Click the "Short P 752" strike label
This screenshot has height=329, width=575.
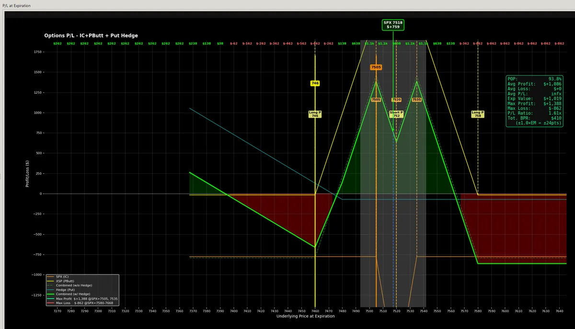point(396,114)
